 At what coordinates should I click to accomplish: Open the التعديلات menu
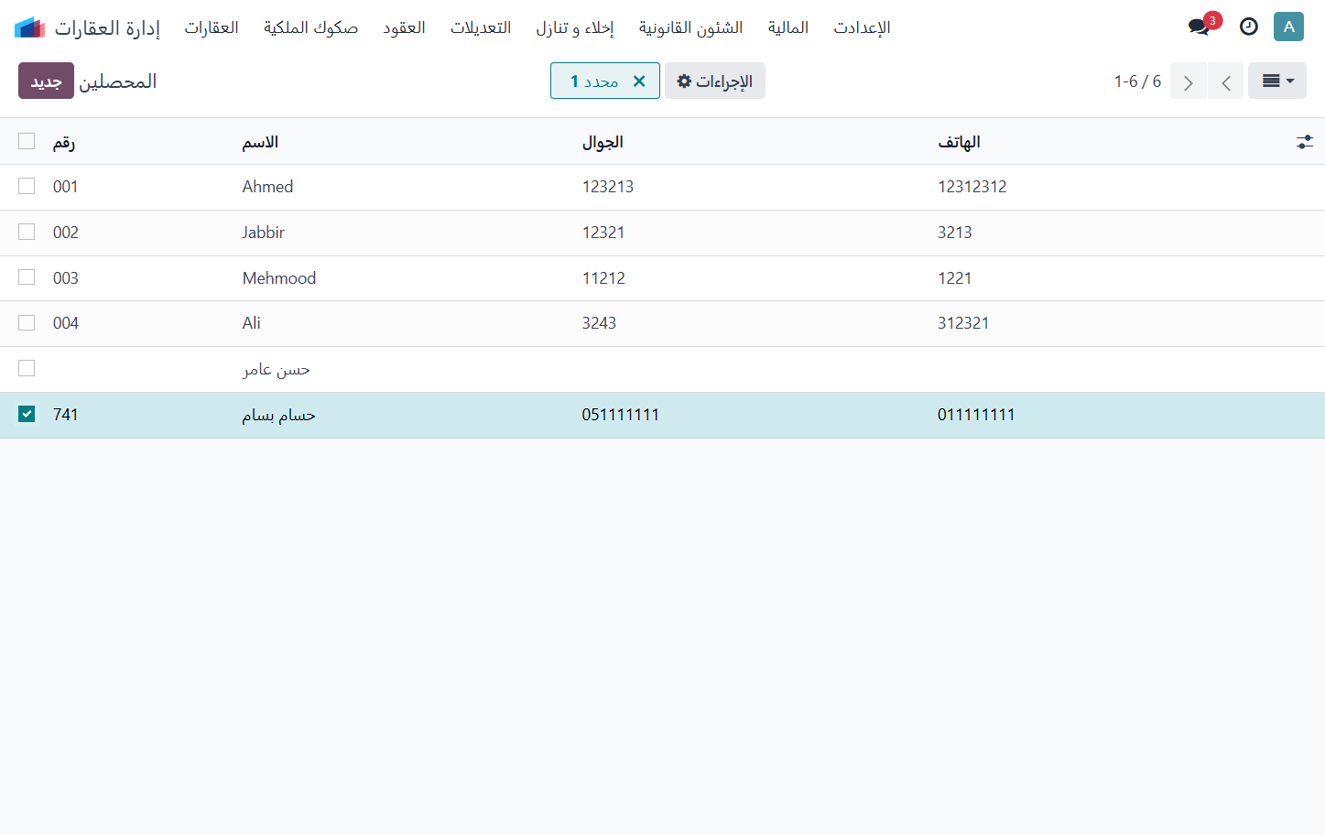[481, 27]
